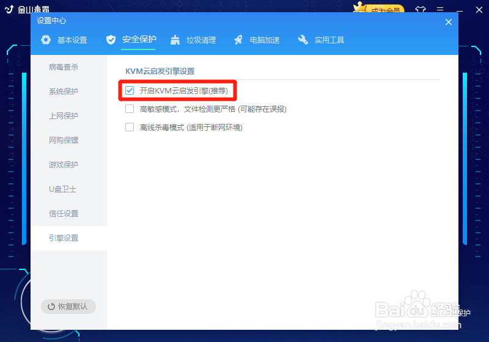The image size is (489, 342).
Task: Open U盘卫士 in sidebar
Action: 64,189
